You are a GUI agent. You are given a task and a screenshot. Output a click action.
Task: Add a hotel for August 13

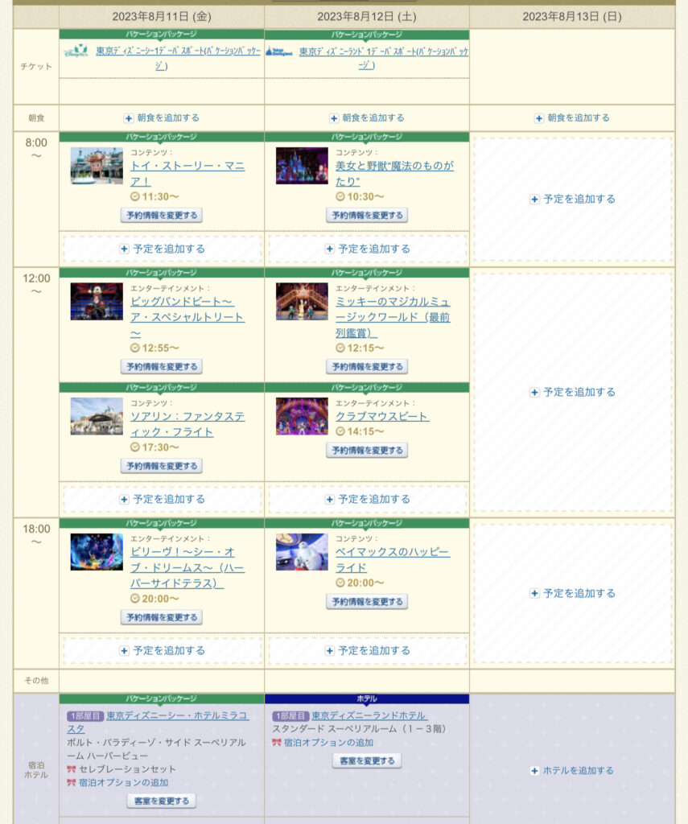pyautogui.click(x=572, y=770)
